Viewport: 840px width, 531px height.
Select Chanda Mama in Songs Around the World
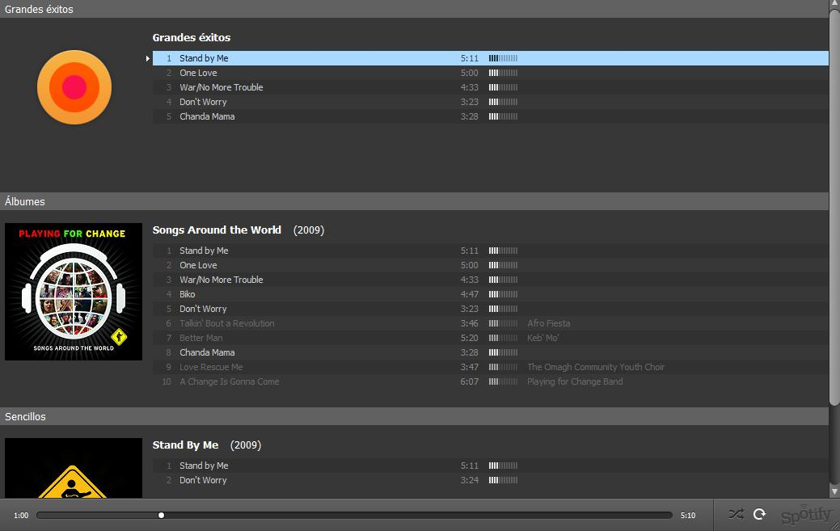coord(490,352)
